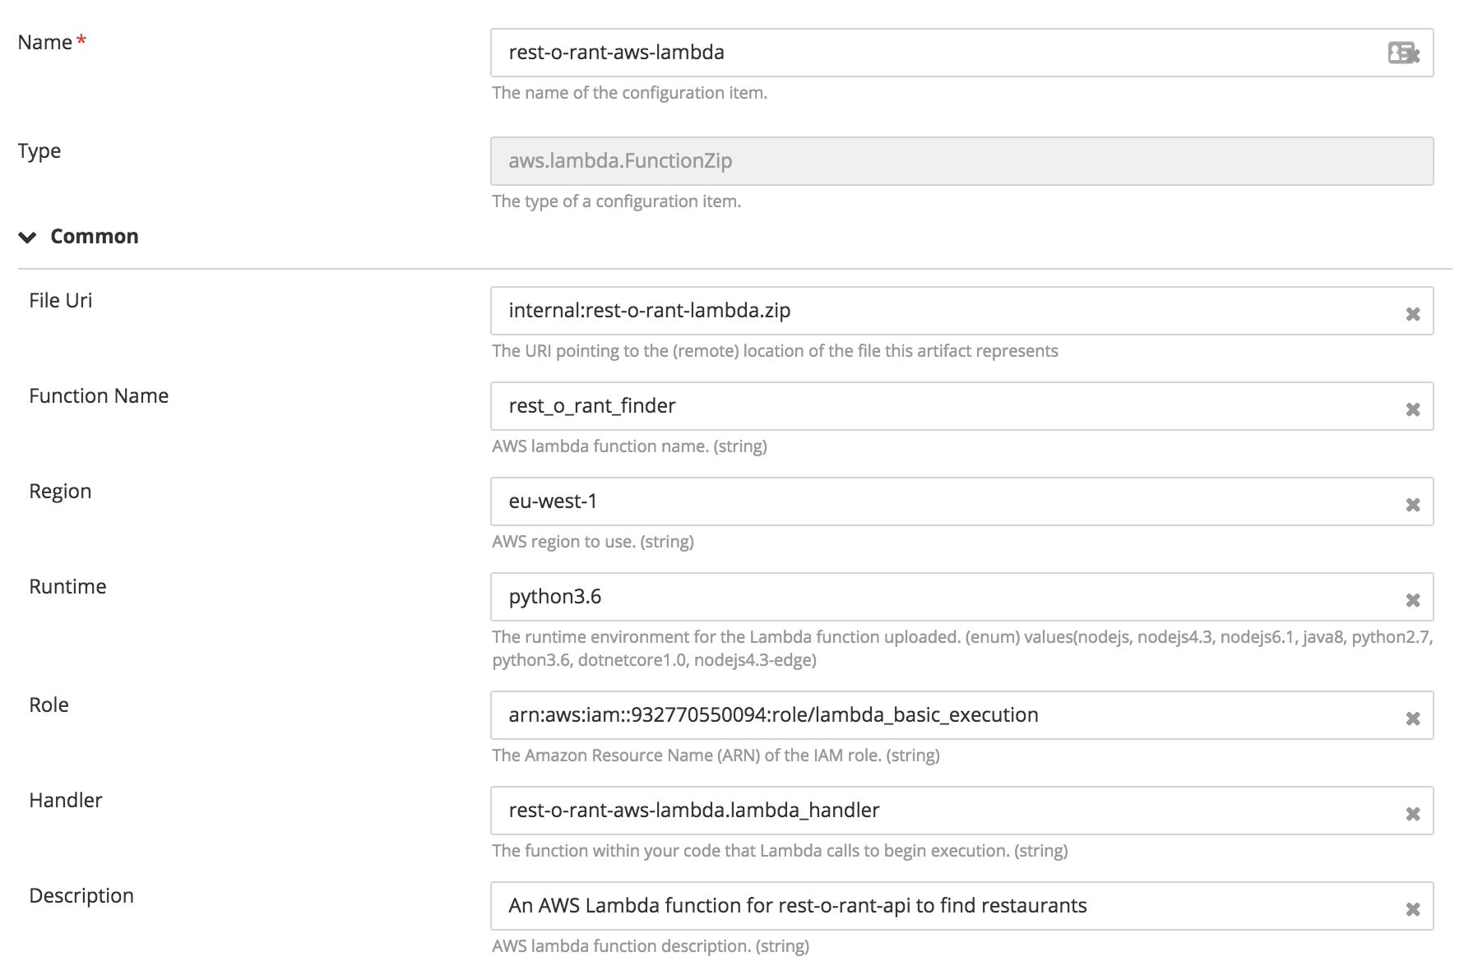Clear the File Uri field value
The height and width of the screenshot is (975, 1464).
coord(1412,314)
